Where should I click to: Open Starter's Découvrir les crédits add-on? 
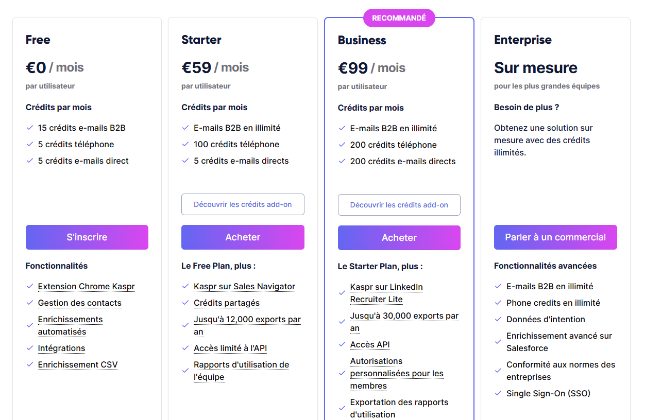click(x=243, y=204)
